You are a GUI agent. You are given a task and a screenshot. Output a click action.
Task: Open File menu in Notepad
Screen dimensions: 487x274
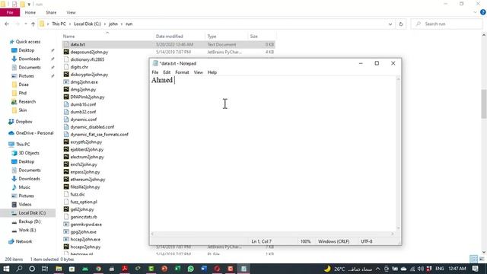155,72
